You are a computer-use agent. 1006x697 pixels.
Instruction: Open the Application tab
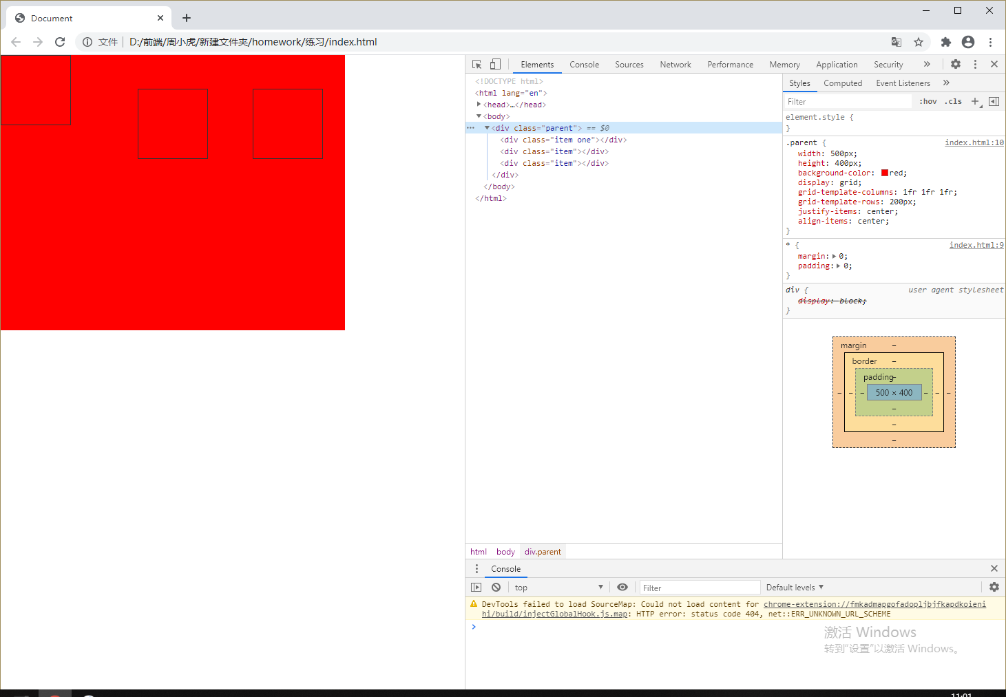pyautogui.click(x=837, y=64)
